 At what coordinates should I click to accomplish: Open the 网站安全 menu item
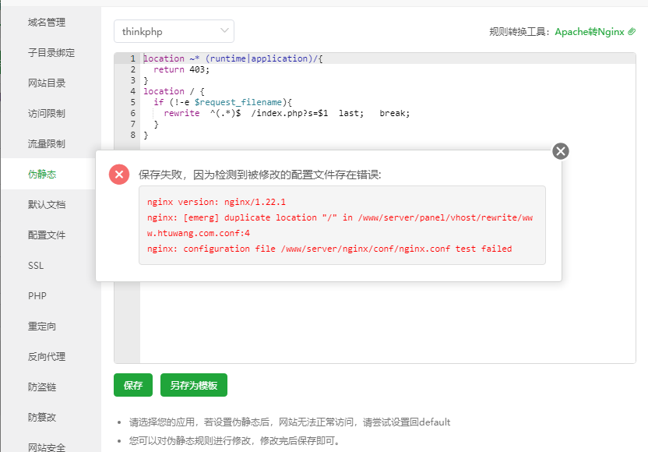47,447
